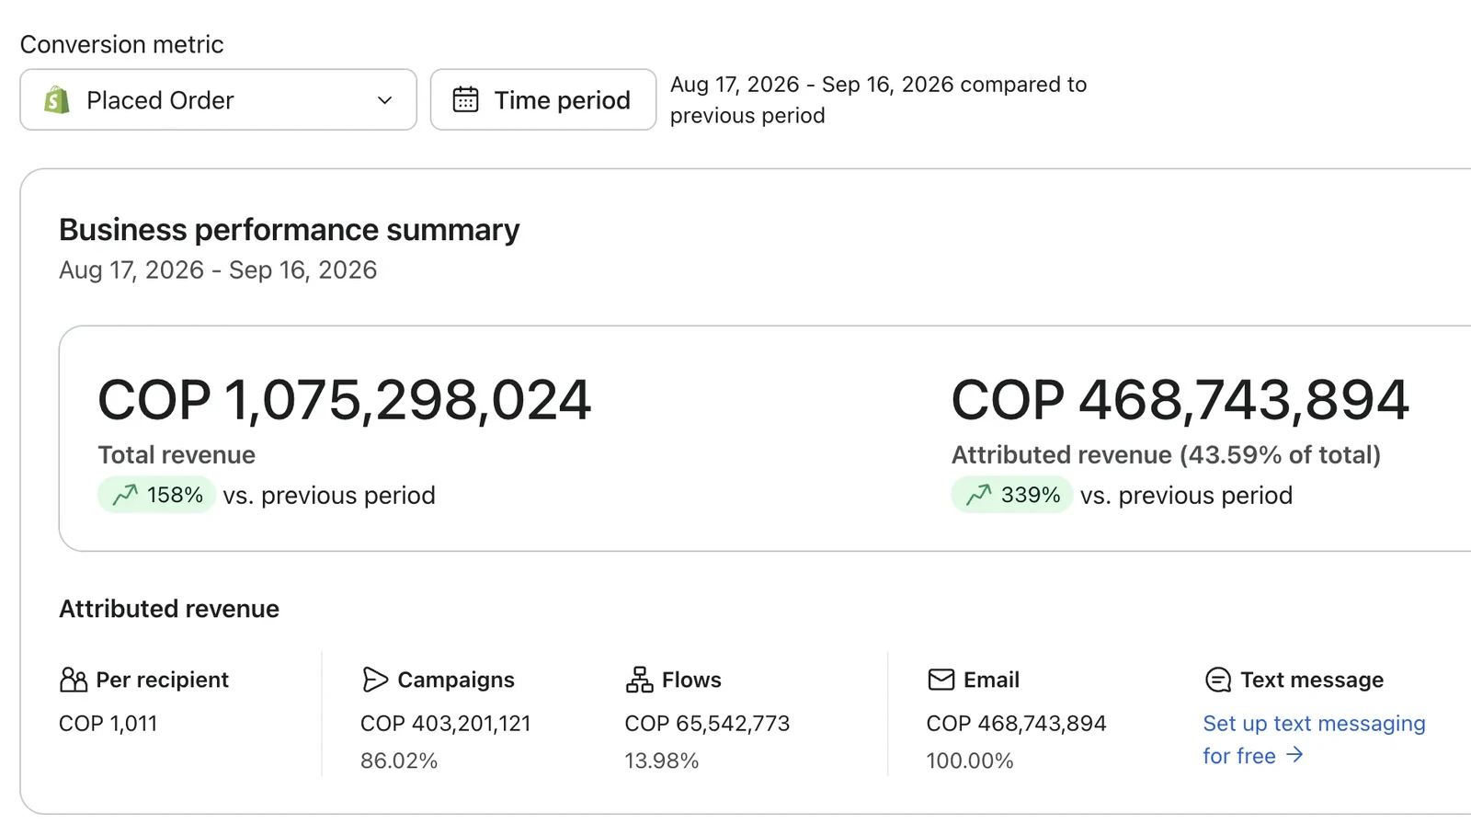
Task: Click the Campaigns paper plane icon
Action: tap(375, 680)
